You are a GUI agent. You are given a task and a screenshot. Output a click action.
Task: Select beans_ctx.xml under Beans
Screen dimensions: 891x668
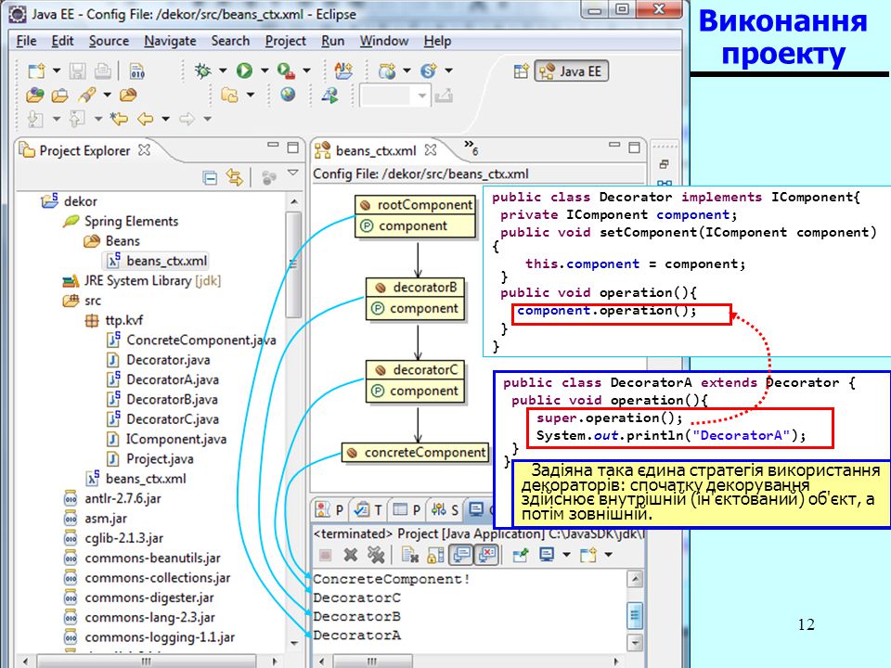(166, 261)
